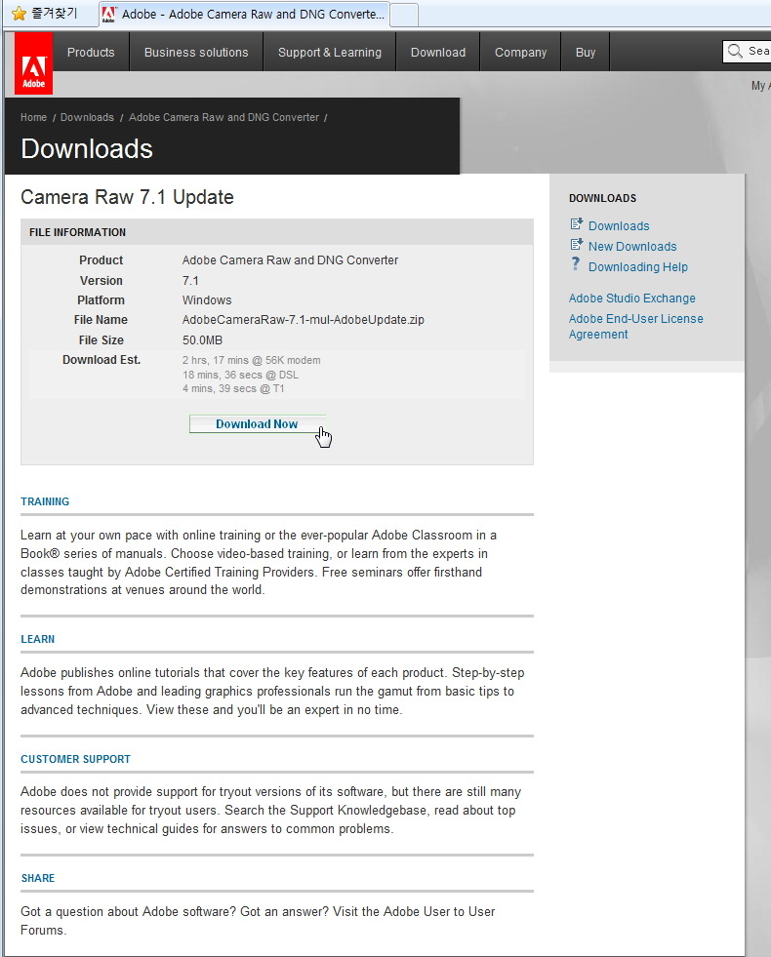Viewport: 771px width, 957px height.
Task: Open the Download menu
Action: [437, 53]
